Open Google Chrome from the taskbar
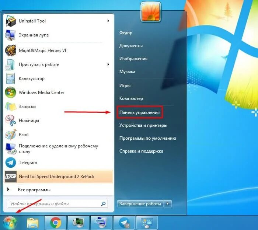This screenshot has width=258, height=230. point(56,223)
